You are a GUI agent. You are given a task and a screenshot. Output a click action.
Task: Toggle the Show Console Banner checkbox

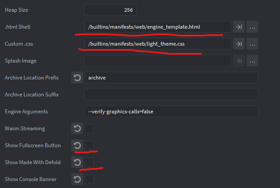tap(89, 179)
